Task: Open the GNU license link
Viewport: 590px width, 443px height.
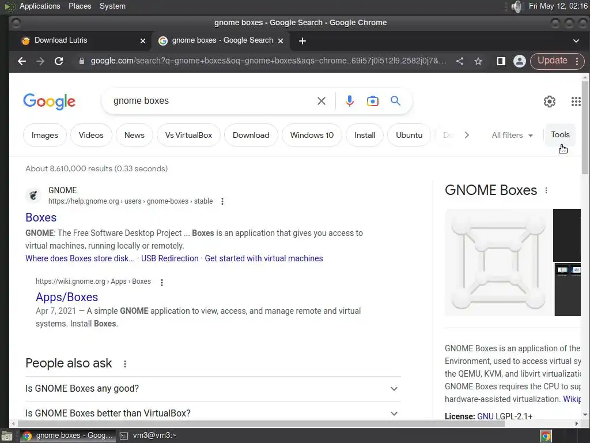Action: [485, 416]
